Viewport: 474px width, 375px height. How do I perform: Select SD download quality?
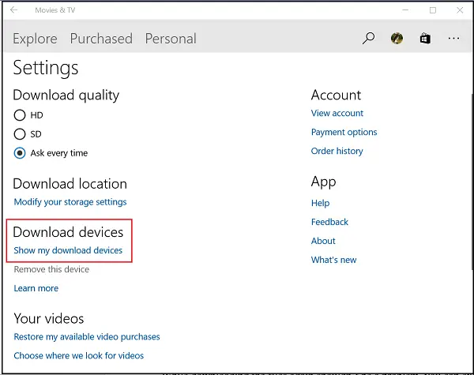click(21, 134)
